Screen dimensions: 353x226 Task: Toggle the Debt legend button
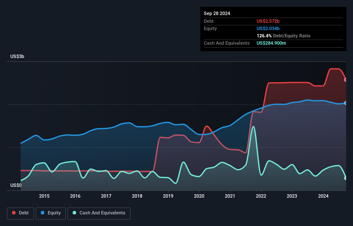click(x=21, y=213)
